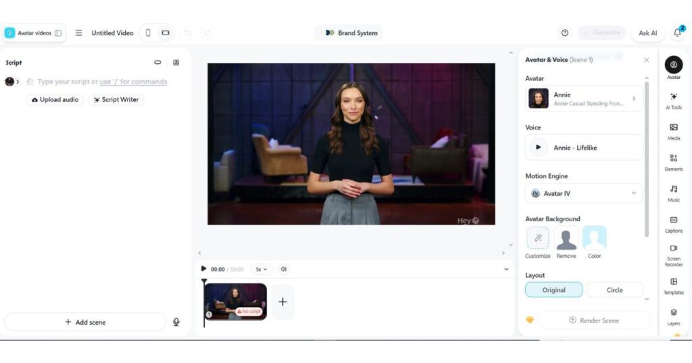Close the Avatar & Voice panel

pos(647,60)
